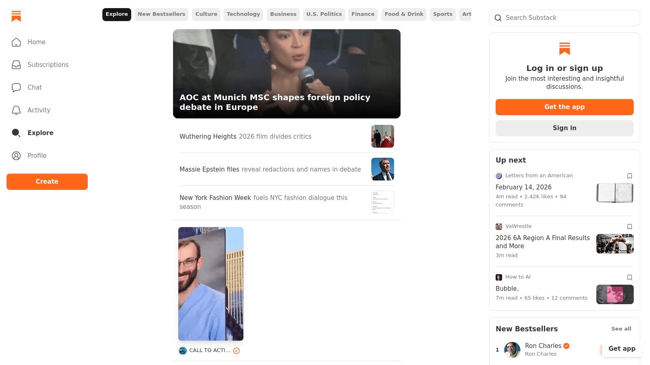Open the Activity notifications bell
Image resolution: width=650 pixels, height=365 pixels.
[x=39, y=110]
